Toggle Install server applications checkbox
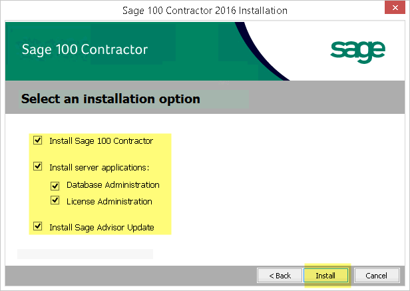The width and height of the screenshot is (410, 291). [38, 166]
